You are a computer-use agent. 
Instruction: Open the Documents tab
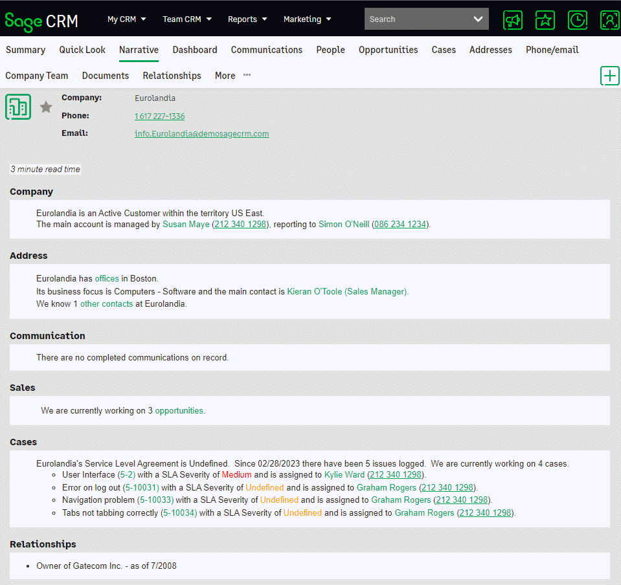click(106, 76)
